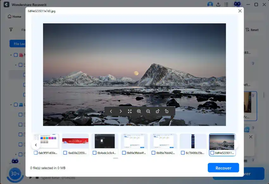Go back to previous thumbnails in strip
The width and height of the screenshot is (269, 184).
pyautogui.click(x=36, y=145)
